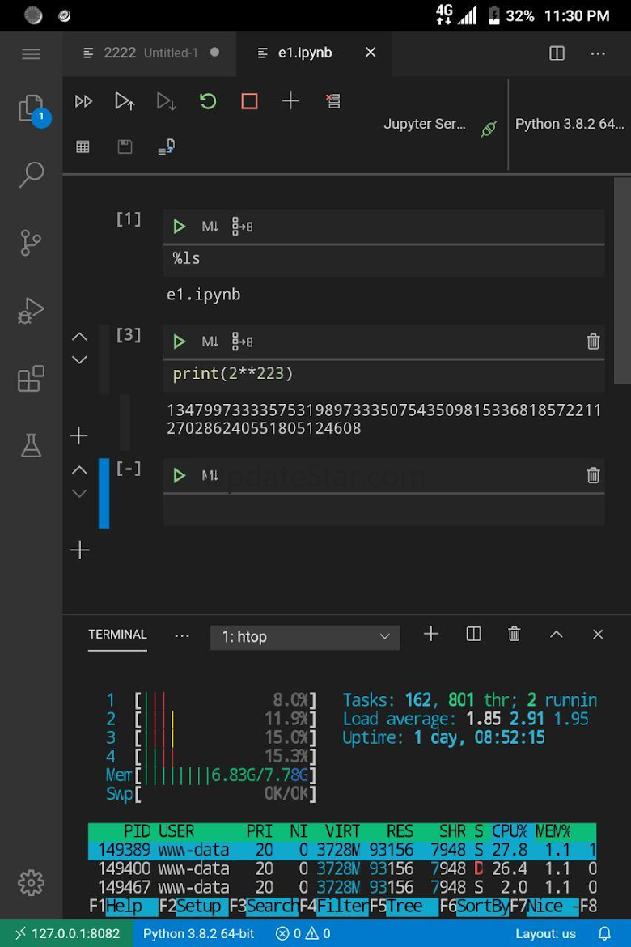Open notifications bell icon
Image resolution: width=631 pixels, height=947 pixels.
pyautogui.click(x=604, y=933)
